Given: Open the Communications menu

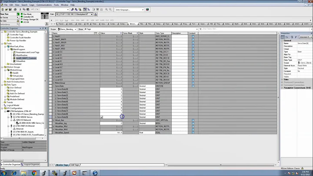Looking at the screenshot, I should tap(44, 5).
